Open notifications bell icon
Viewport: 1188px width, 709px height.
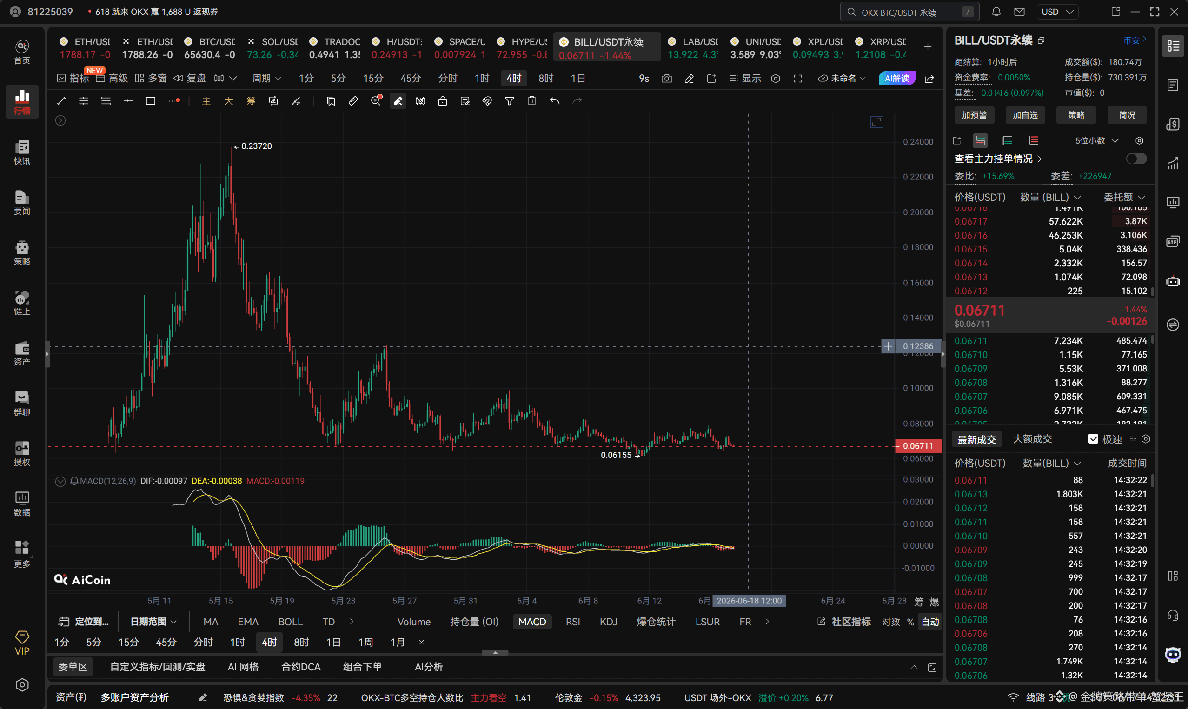coord(996,12)
